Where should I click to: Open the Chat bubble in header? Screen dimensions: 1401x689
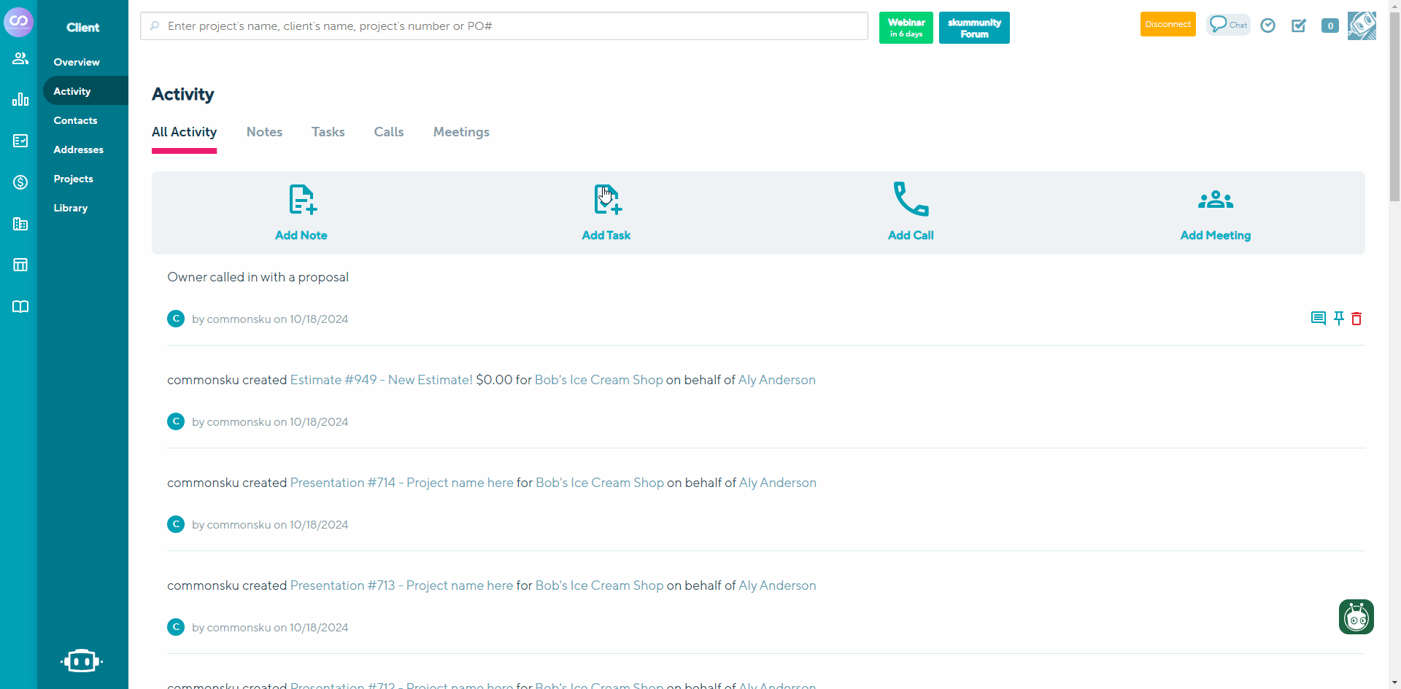(1228, 25)
